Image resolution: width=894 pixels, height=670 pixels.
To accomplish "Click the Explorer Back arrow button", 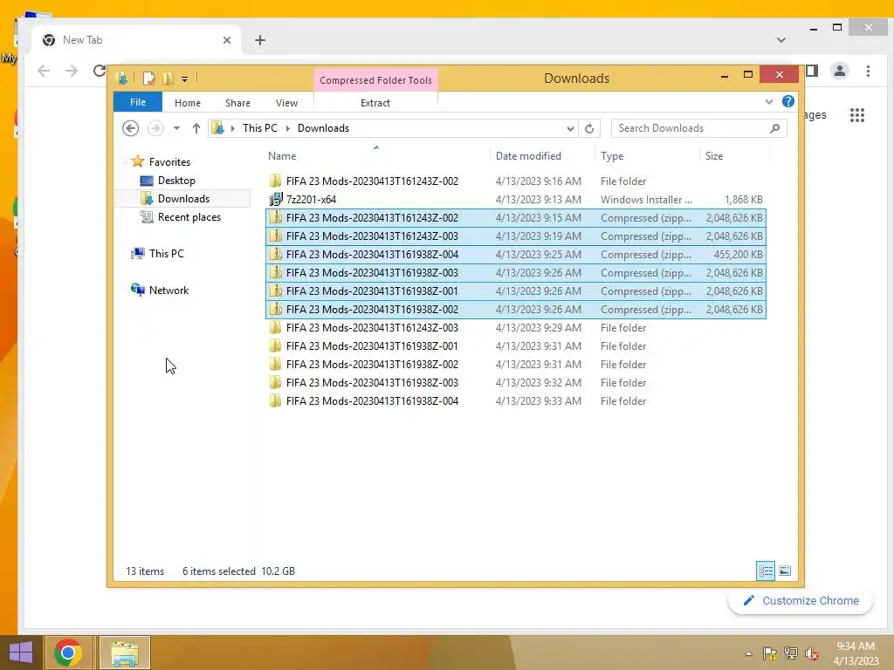I will pos(131,128).
